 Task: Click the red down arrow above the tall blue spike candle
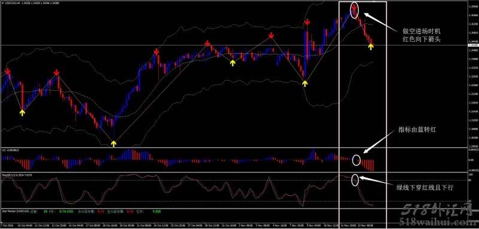click(x=307, y=22)
